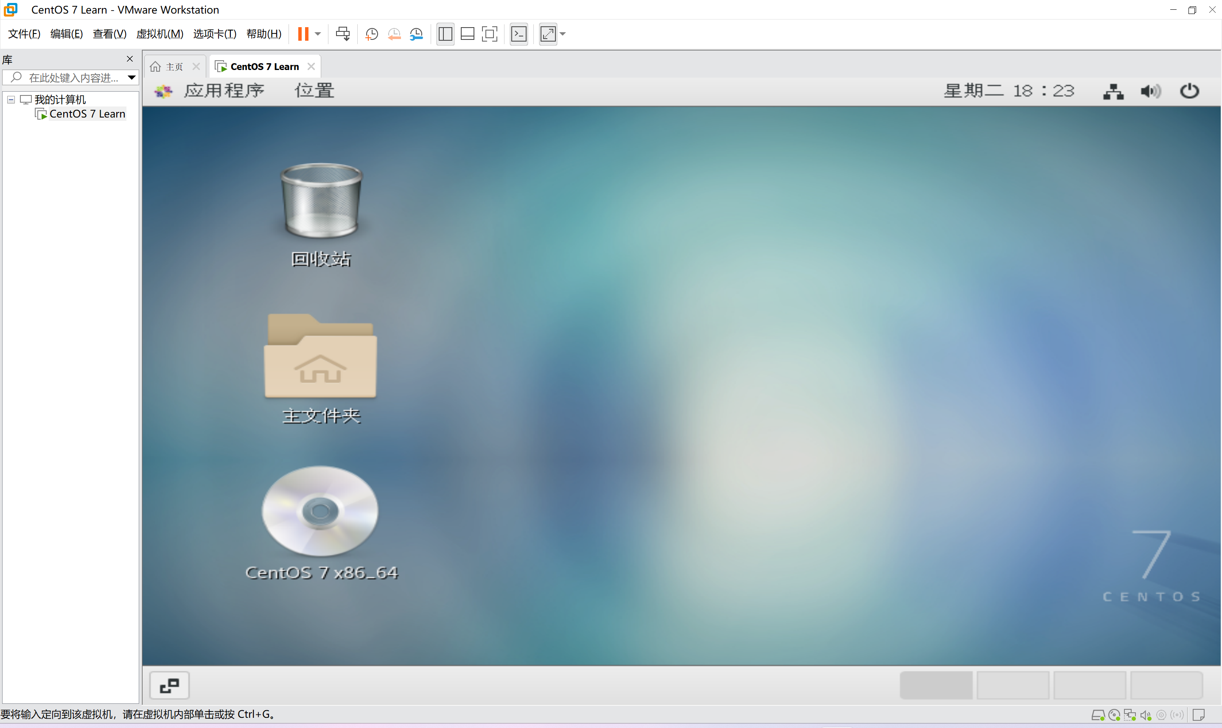The width and height of the screenshot is (1222, 728).
Task: Select the 主文件夹 home folder desktop icon
Action: [x=321, y=369]
